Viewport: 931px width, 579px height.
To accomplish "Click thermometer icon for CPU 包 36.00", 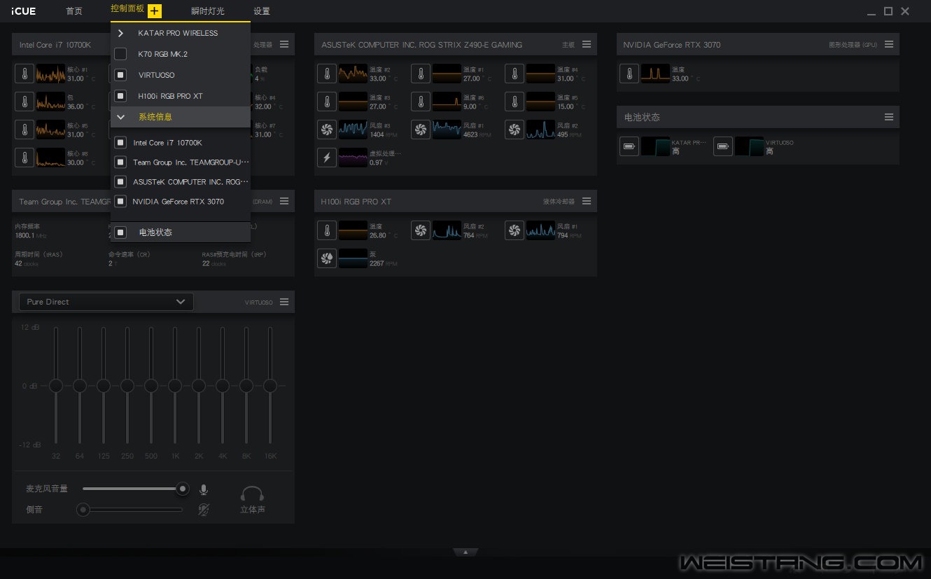I will [24, 102].
